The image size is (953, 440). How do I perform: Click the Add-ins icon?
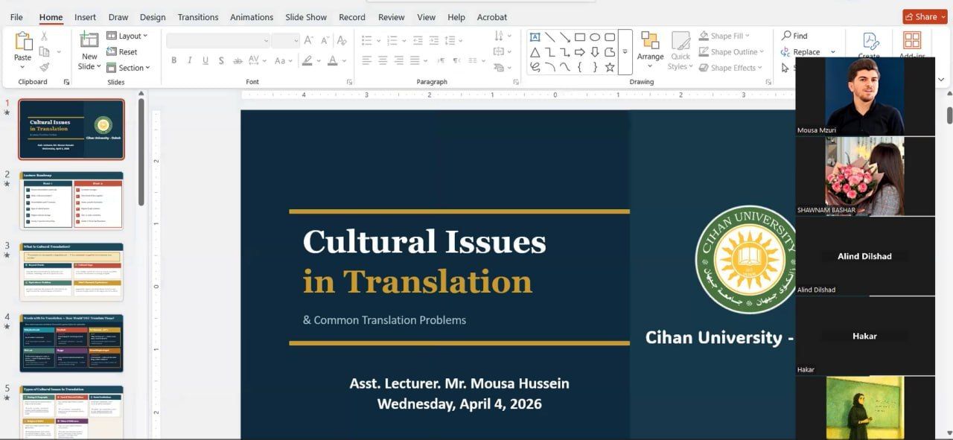[912, 45]
